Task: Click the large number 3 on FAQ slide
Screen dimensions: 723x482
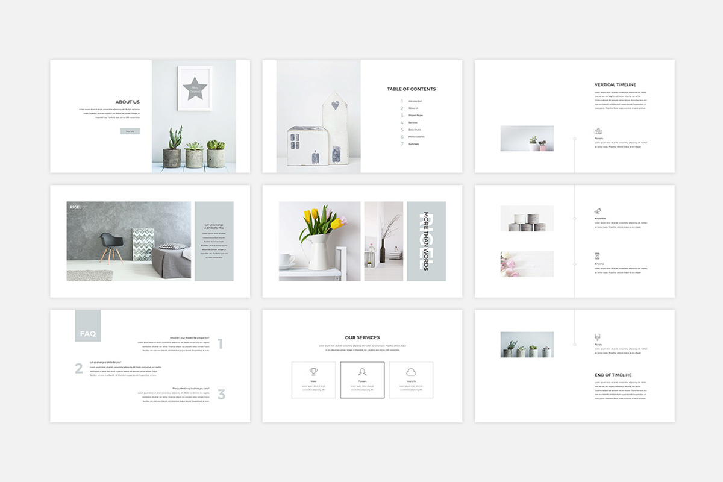Action: 221,395
